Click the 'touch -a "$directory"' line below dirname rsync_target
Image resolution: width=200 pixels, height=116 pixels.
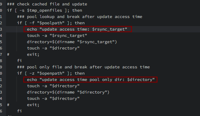(53, 48)
